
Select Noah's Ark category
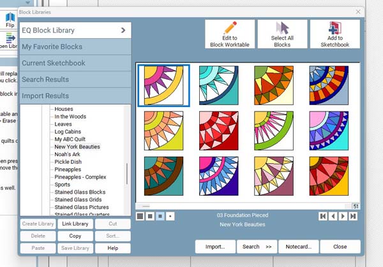(x=67, y=154)
